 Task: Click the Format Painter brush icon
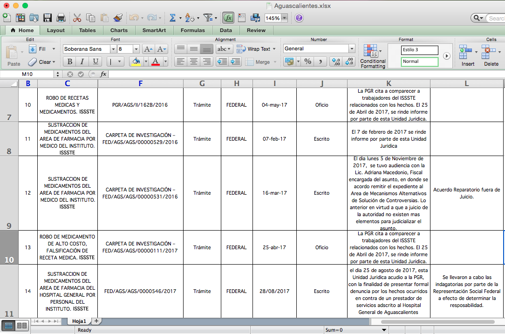(x=118, y=18)
